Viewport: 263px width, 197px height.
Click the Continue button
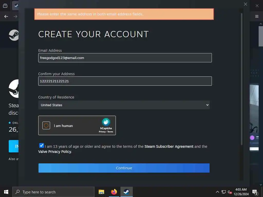[x=124, y=168]
